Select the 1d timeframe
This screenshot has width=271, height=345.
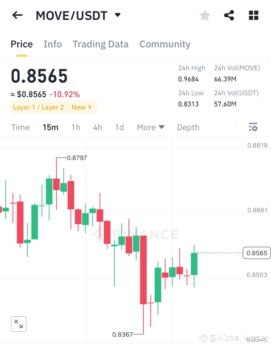[x=119, y=127]
